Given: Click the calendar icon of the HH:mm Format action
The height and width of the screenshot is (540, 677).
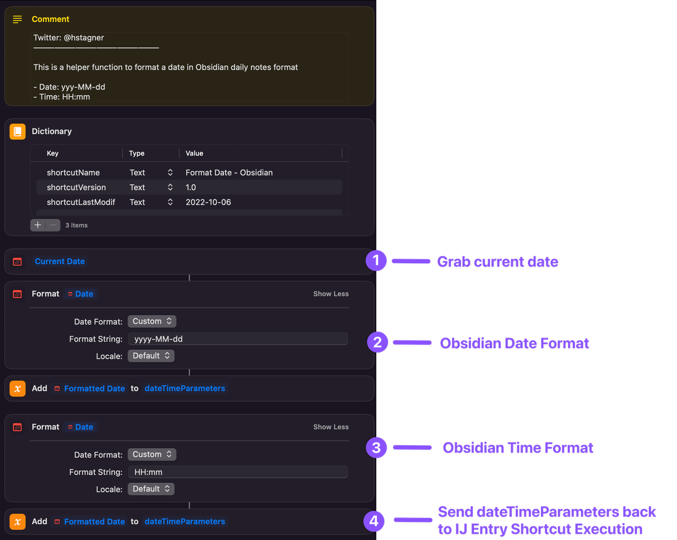Looking at the screenshot, I should (x=17, y=427).
